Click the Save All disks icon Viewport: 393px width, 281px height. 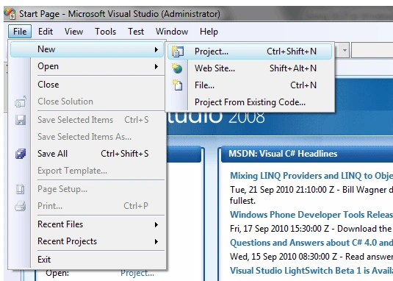(x=21, y=154)
